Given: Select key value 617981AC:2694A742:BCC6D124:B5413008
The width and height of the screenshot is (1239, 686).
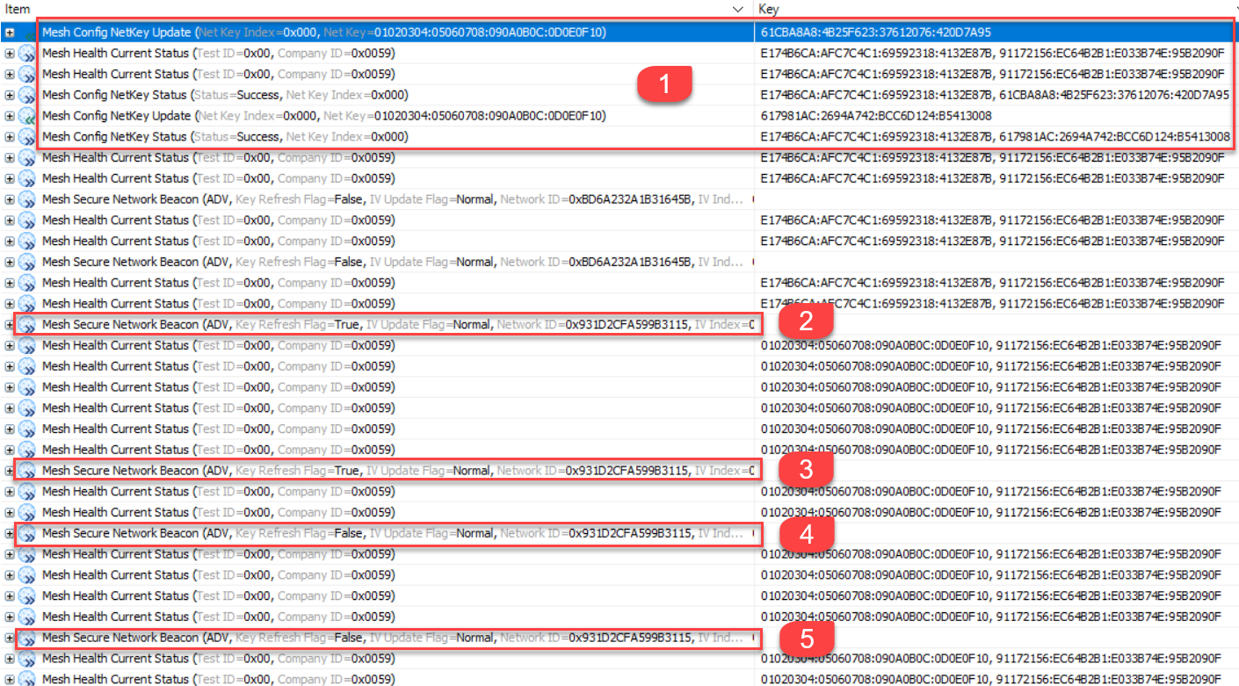Looking at the screenshot, I should (x=876, y=116).
